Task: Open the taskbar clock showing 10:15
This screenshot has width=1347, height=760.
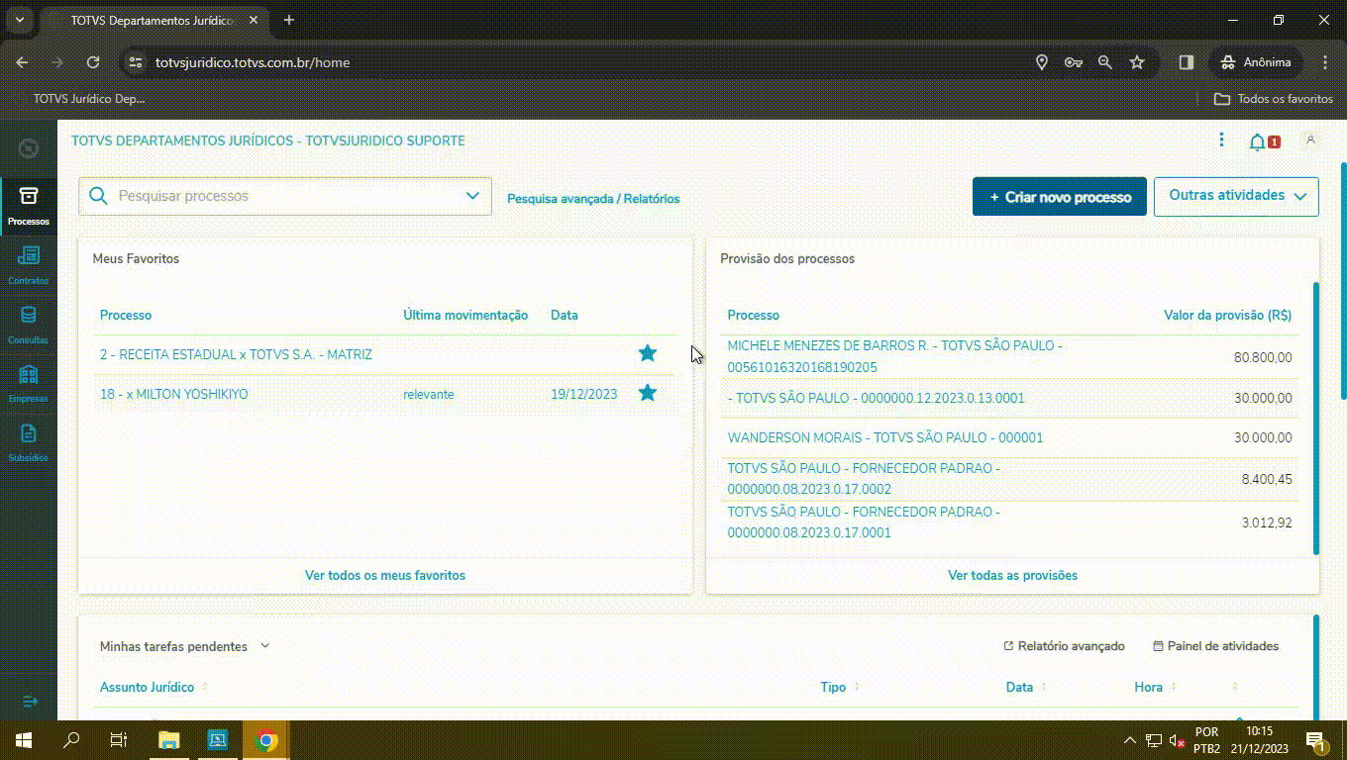Action: click(1259, 740)
